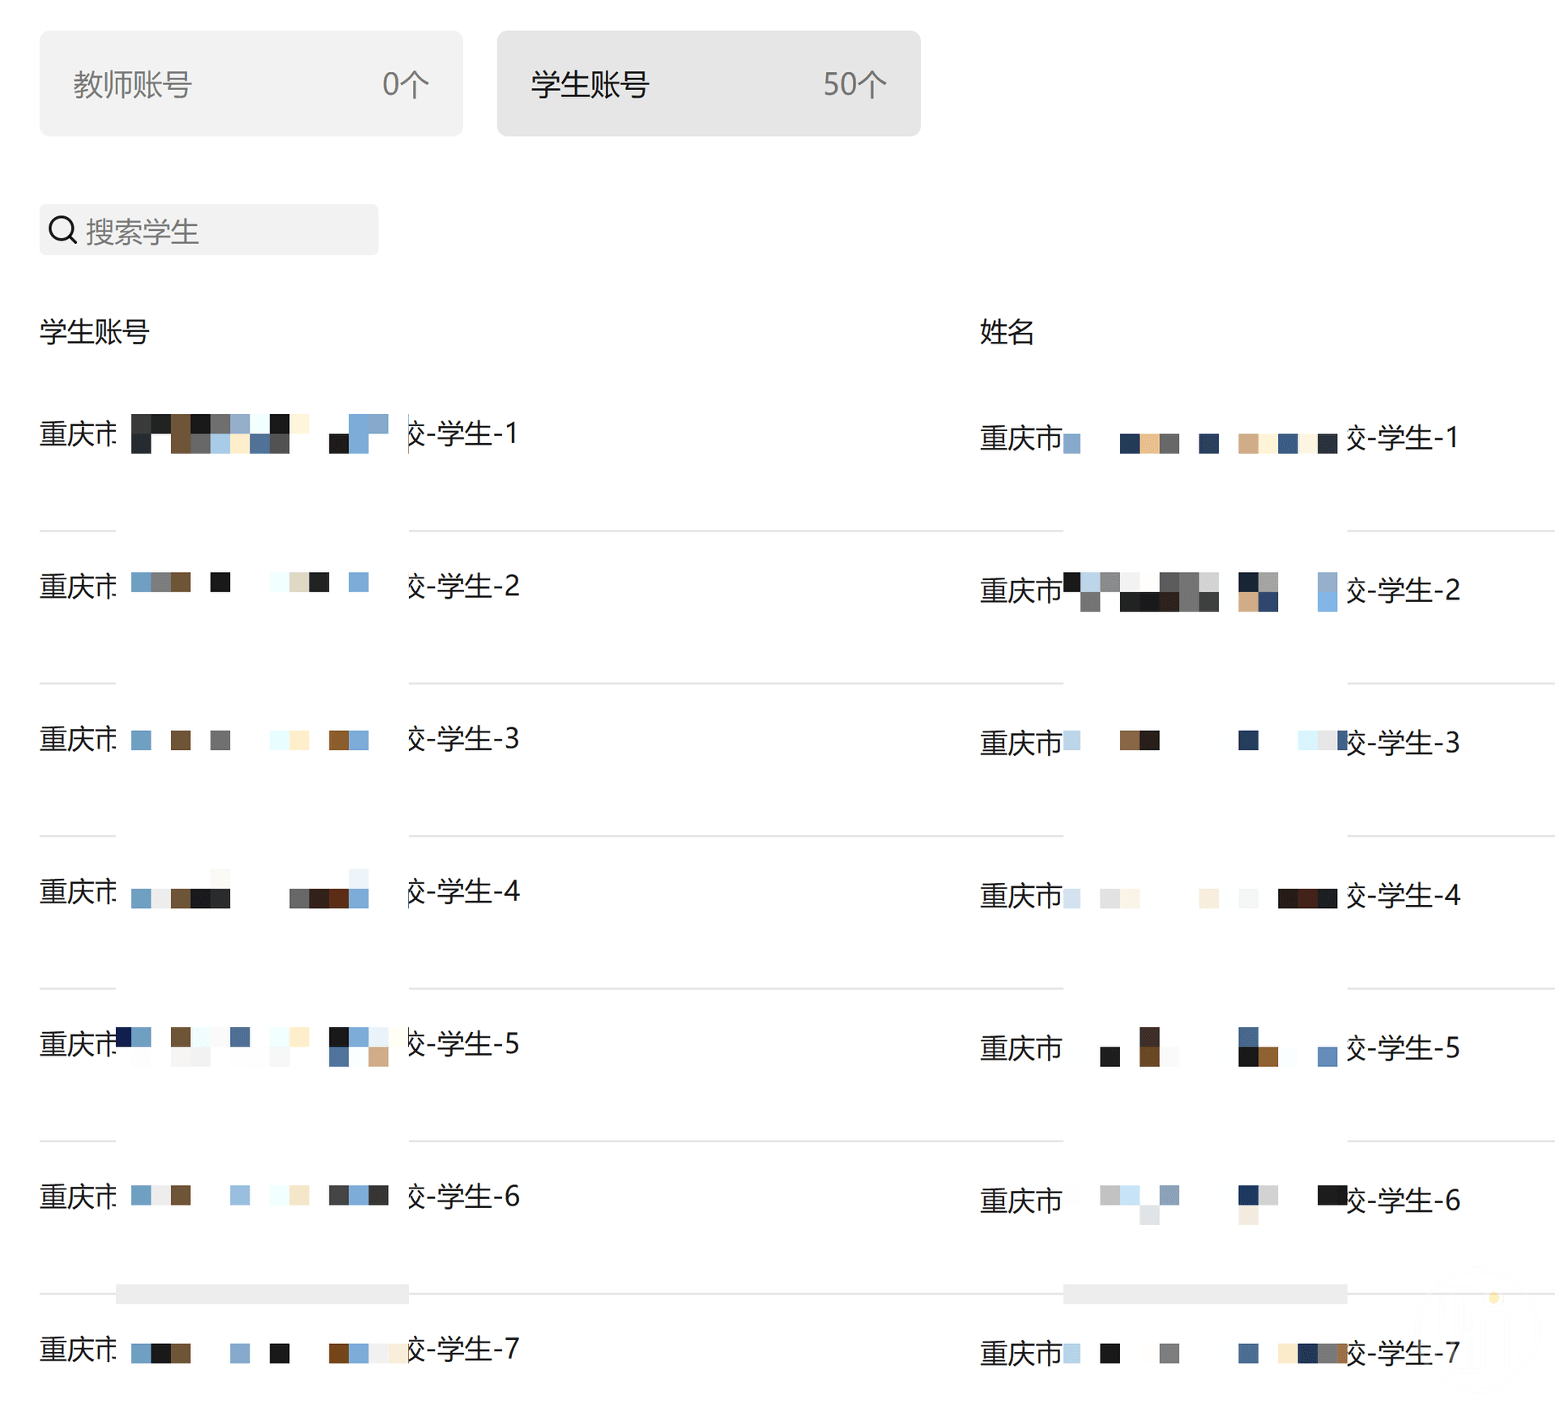Click the 姓名 column header
The image size is (1555, 1408).
point(1007,332)
